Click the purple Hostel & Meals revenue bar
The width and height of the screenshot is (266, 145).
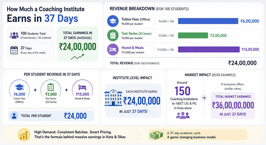[x=209, y=49]
